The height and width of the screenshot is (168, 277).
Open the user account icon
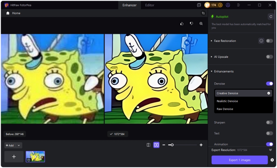click(228, 5)
